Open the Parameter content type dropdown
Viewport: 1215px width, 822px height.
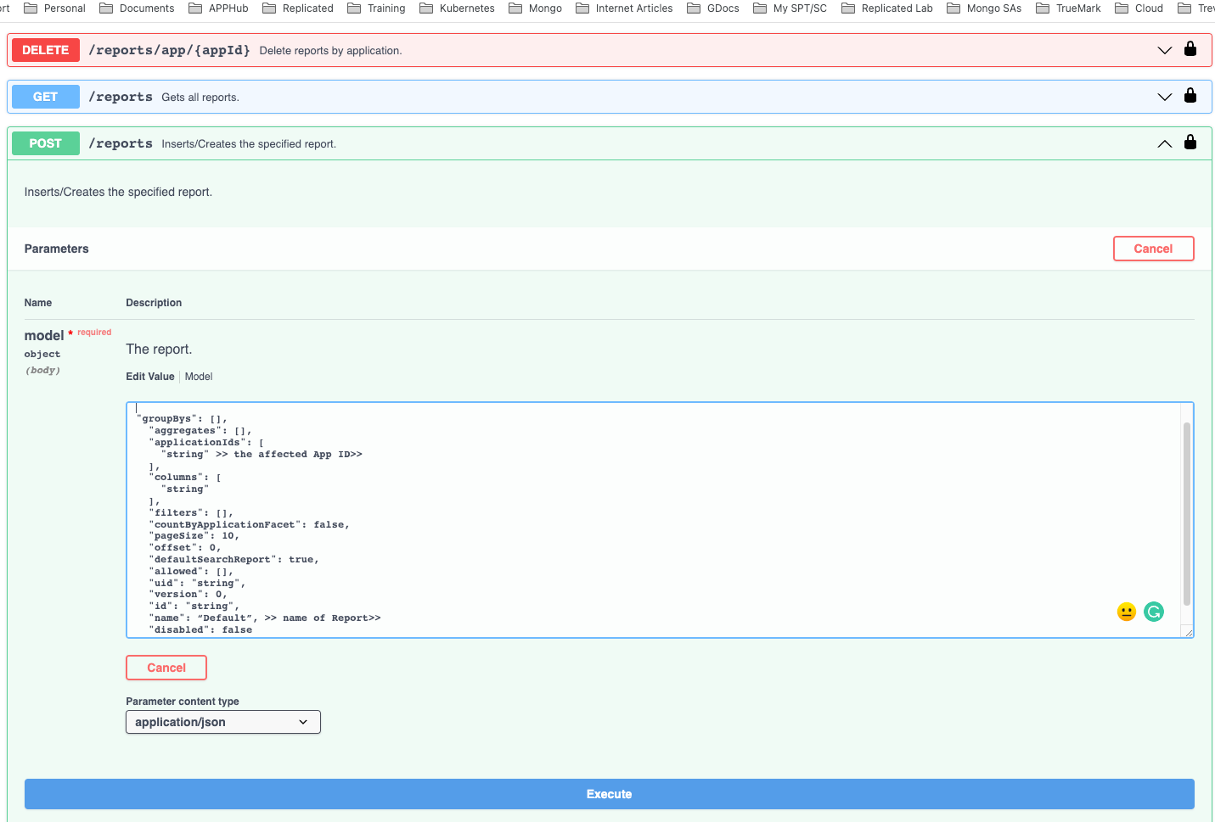tap(223, 722)
